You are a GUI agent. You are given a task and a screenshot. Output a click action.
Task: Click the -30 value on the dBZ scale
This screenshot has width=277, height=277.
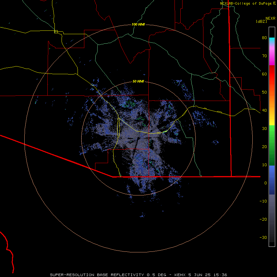(263, 238)
